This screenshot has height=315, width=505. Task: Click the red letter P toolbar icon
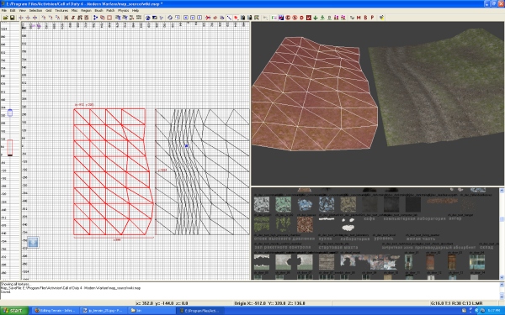[372, 18]
